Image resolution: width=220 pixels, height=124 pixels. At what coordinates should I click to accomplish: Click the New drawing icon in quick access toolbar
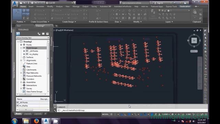[x=21, y=3]
